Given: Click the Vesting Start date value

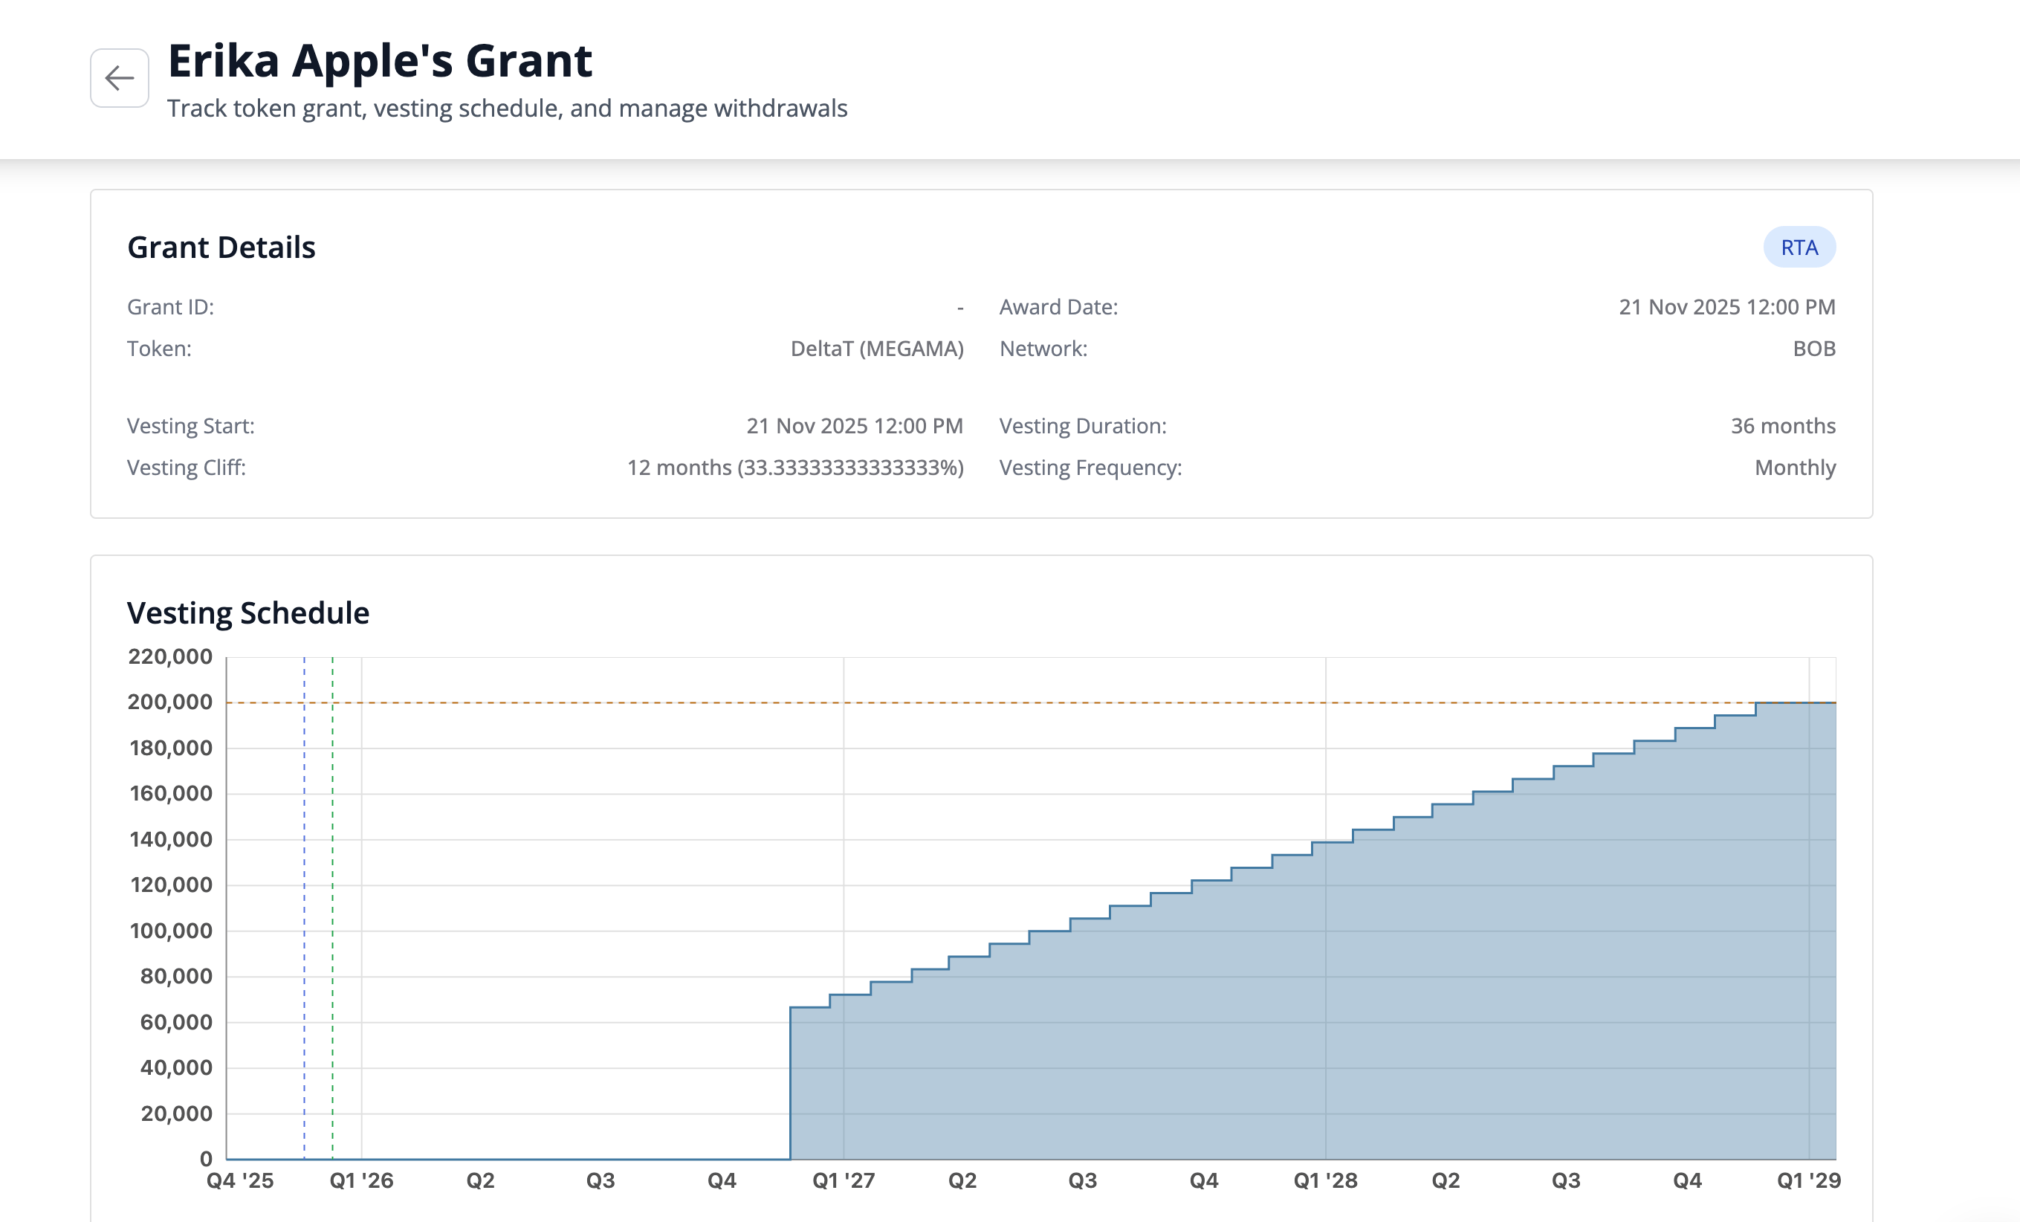Looking at the screenshot, I should [854, 426].
